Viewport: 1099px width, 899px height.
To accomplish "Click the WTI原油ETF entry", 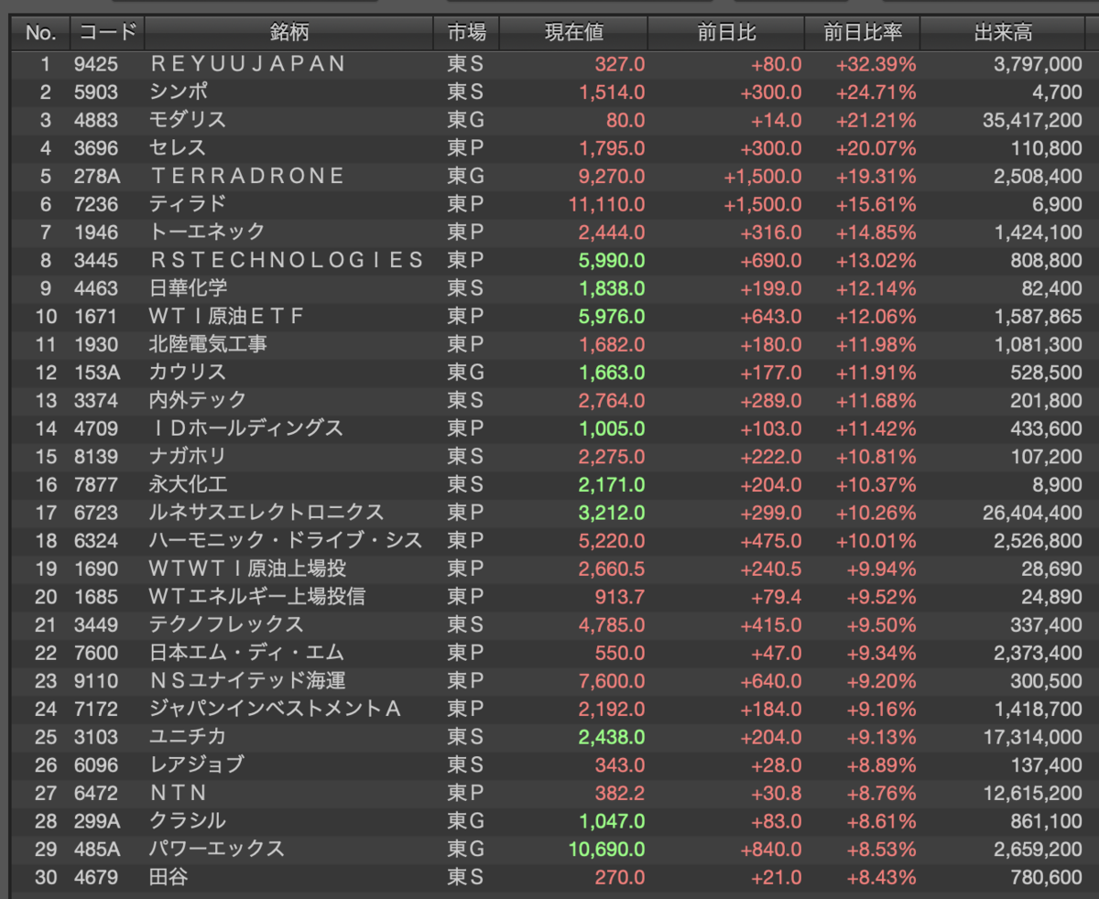I will [x=226, y=317].
